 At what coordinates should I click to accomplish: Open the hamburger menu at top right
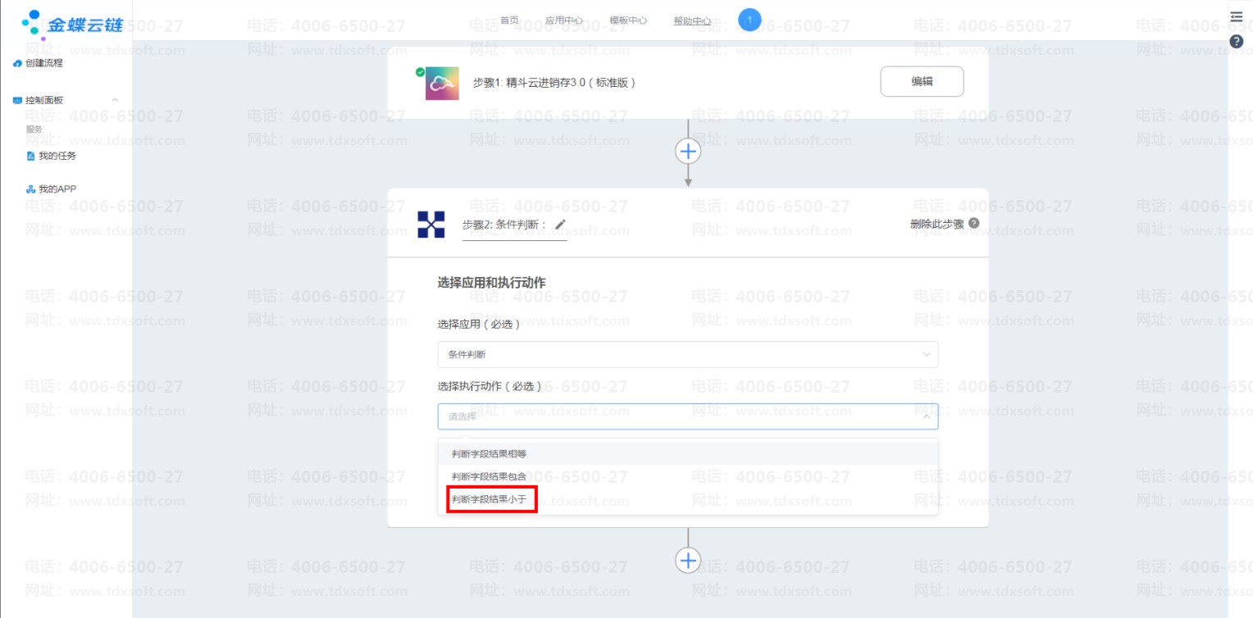pos(1237,16)
